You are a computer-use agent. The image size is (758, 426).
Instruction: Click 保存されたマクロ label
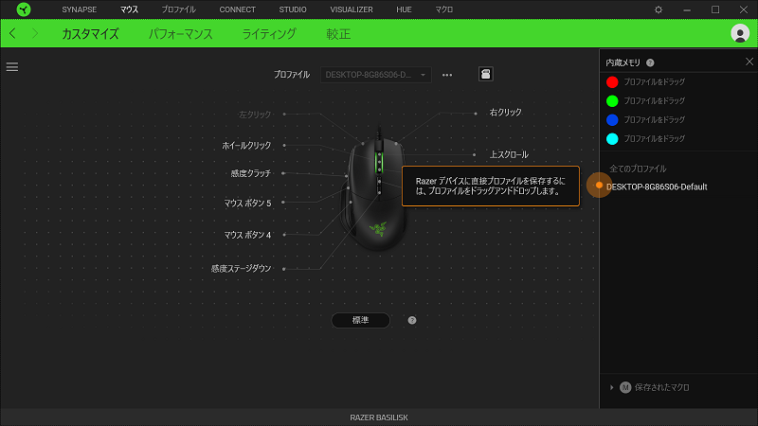tap(661, 387)
